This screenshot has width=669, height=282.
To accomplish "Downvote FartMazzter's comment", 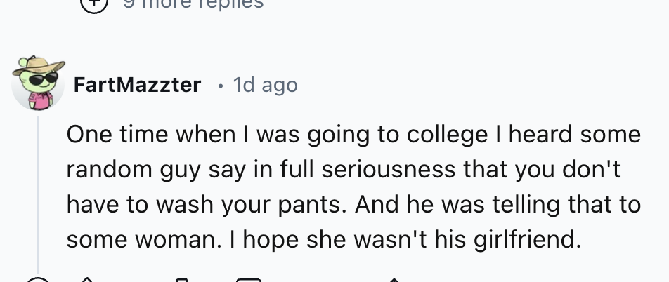I will [x=181, y=280].
